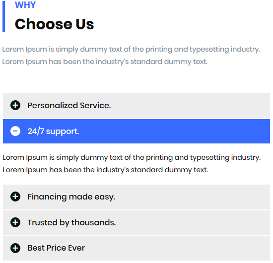273x263 pixels.
Task: Expand the Personalized Service accordion section
Action: click(136, 106)
